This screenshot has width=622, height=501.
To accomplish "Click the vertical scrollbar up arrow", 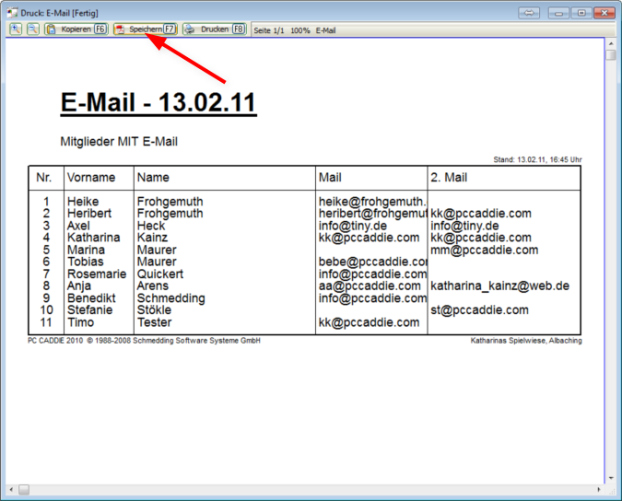I will point(611,43).
